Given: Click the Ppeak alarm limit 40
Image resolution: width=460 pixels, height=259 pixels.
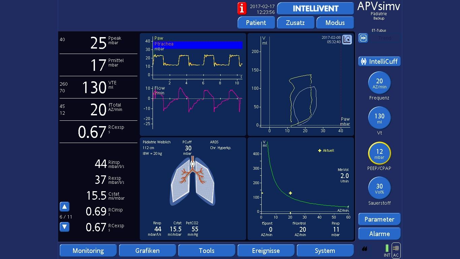Looking at the screenshot, I should (x=62, y=39).
